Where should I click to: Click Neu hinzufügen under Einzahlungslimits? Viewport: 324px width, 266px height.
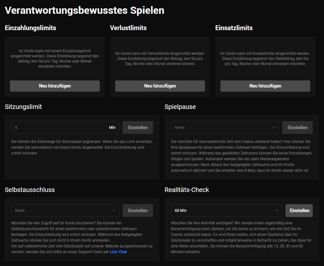[x=55, y=86]
